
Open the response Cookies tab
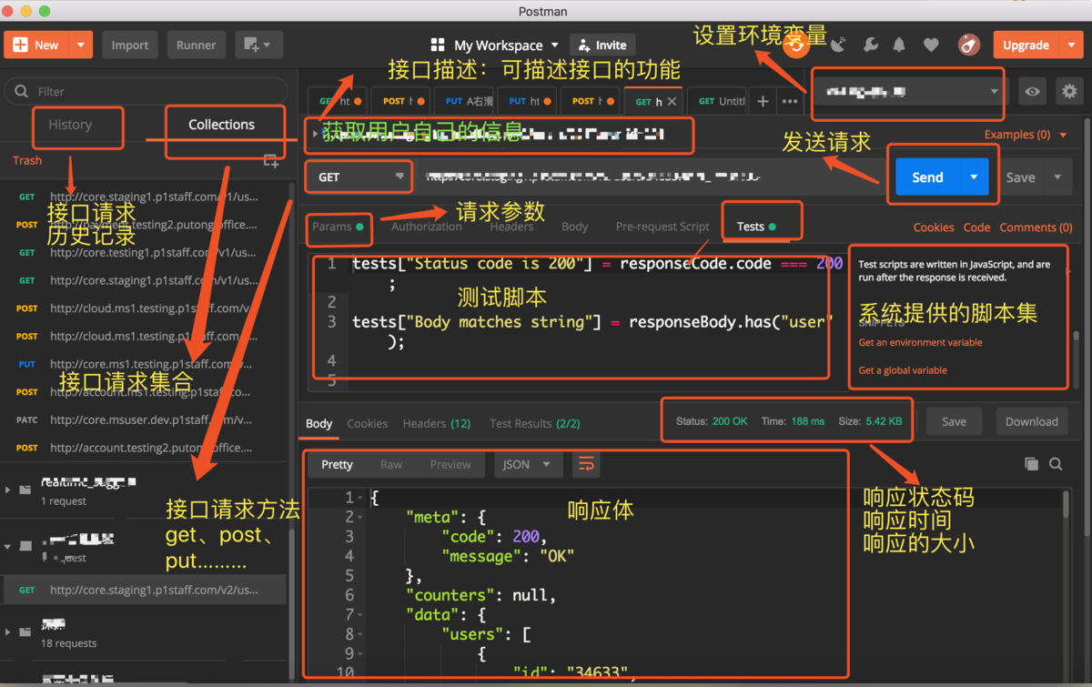(x=367, y=423)
